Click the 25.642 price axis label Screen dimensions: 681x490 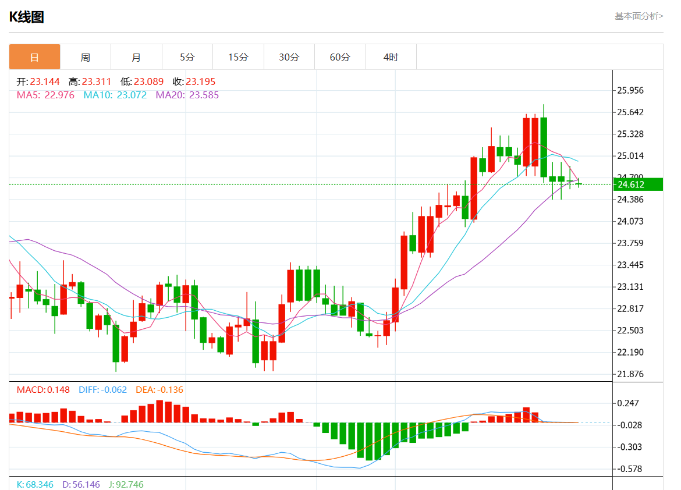click(630, 112)
